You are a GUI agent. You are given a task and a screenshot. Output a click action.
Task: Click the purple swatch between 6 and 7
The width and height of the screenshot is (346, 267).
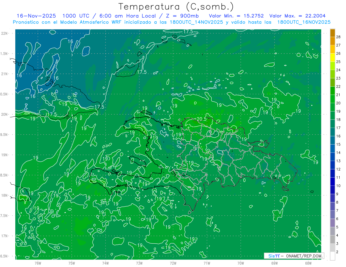(x=332, y=215)
